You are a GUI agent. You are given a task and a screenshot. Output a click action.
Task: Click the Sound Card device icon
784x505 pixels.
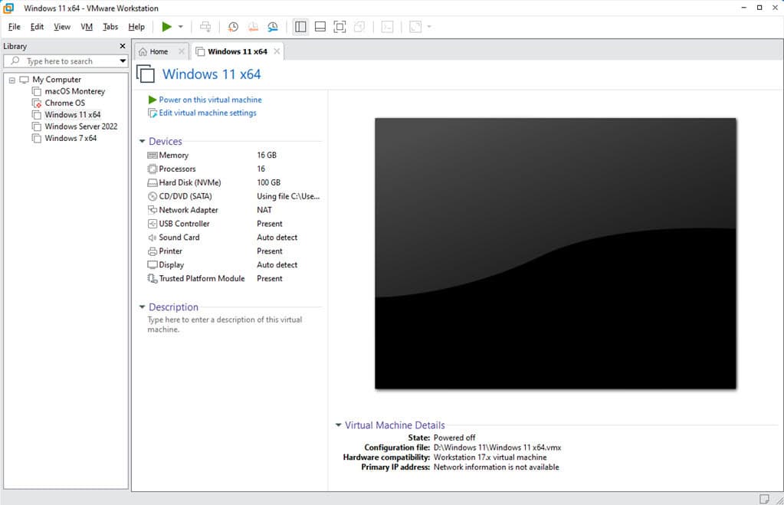[153, 238]
